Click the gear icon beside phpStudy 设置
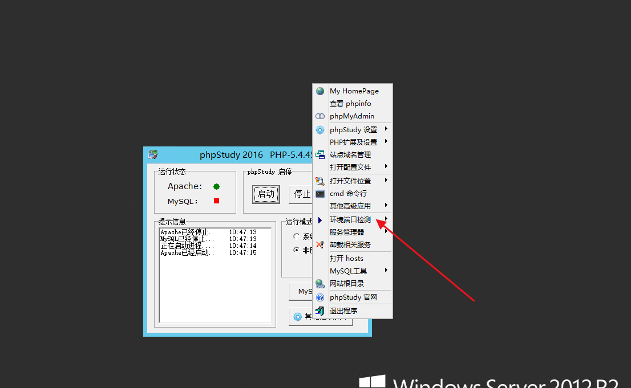The height and width of the screenshot is (388, 631). (320, 130)
